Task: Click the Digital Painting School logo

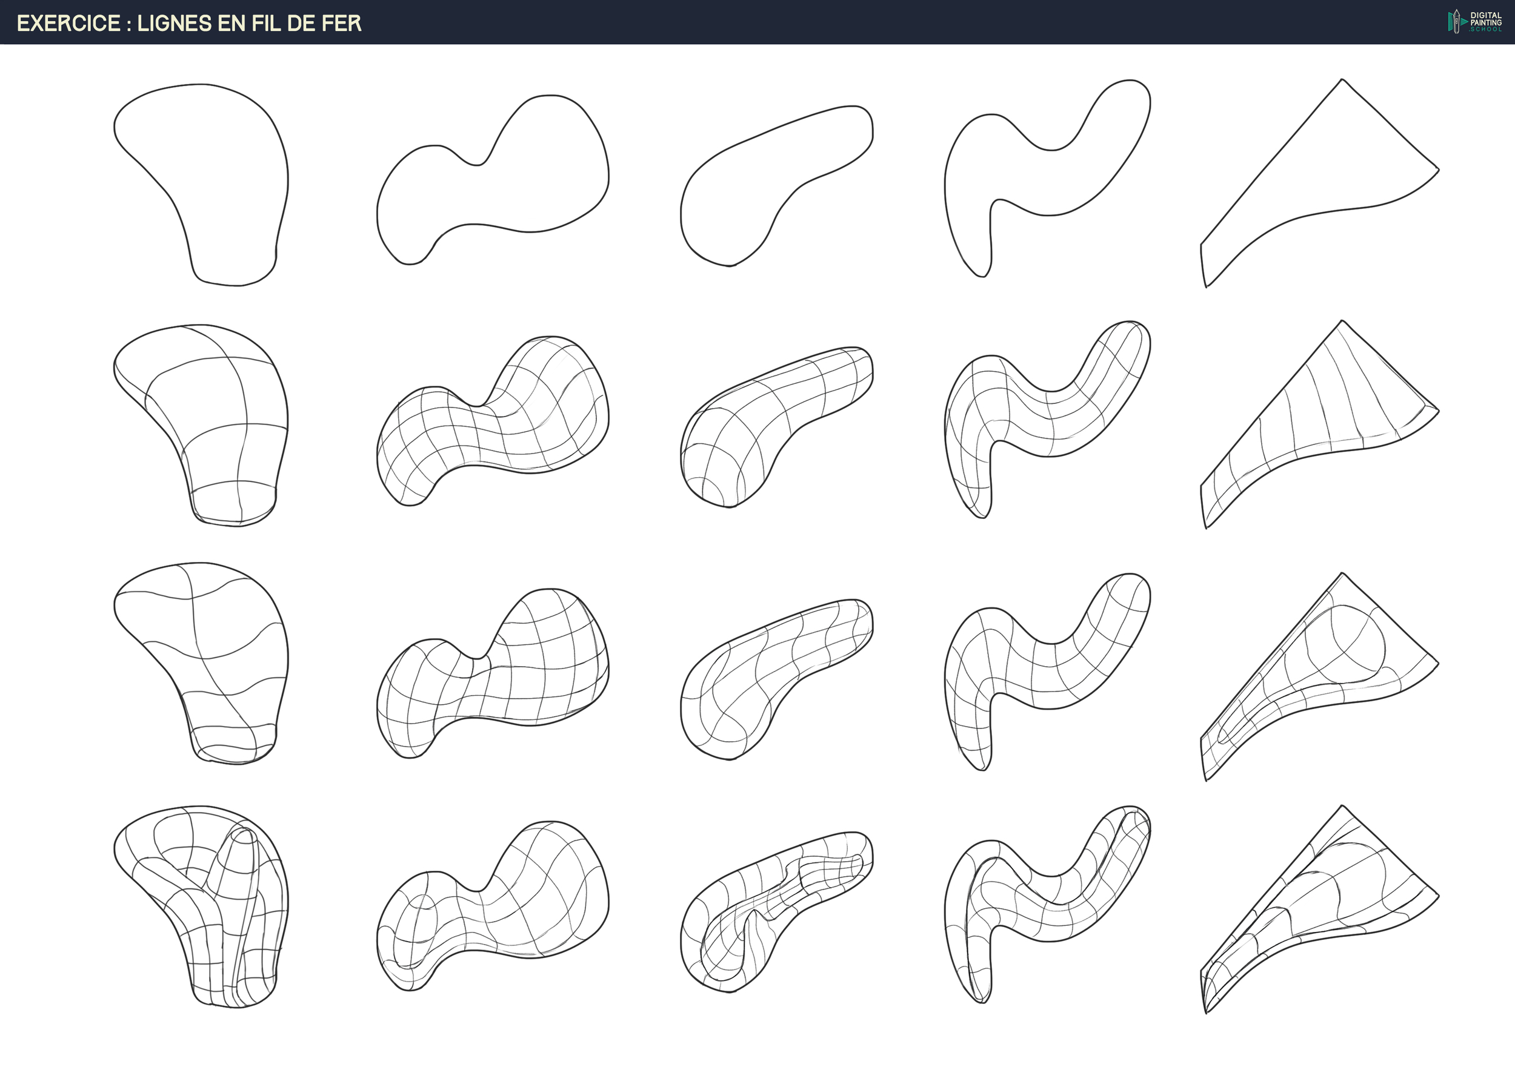Action: (1476, 21)
